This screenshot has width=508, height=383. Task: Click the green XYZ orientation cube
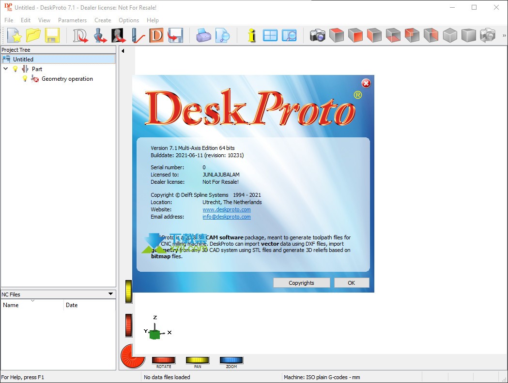click(x=155, y=335)
